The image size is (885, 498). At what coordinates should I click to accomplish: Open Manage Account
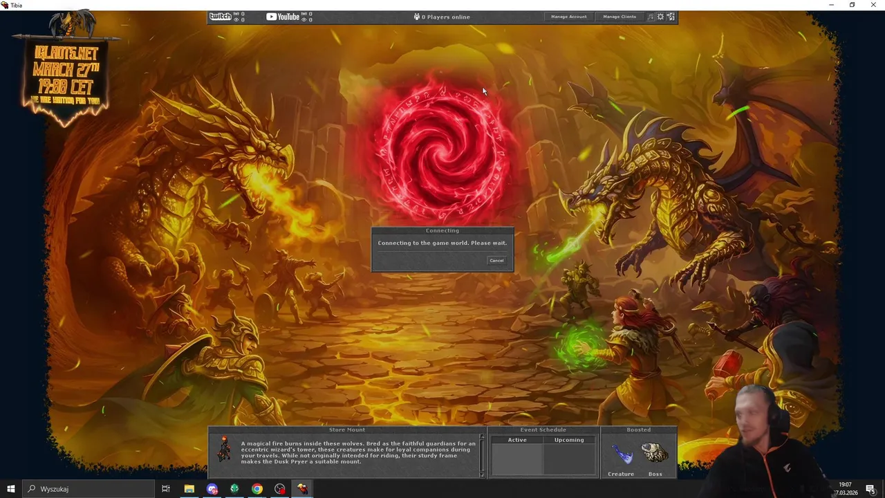pyautogui.click(x=568, y=17)
